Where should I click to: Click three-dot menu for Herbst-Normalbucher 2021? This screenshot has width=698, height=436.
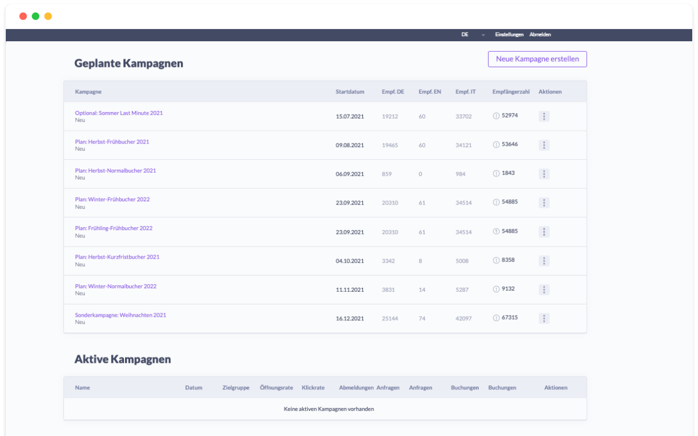coord(544,174)
